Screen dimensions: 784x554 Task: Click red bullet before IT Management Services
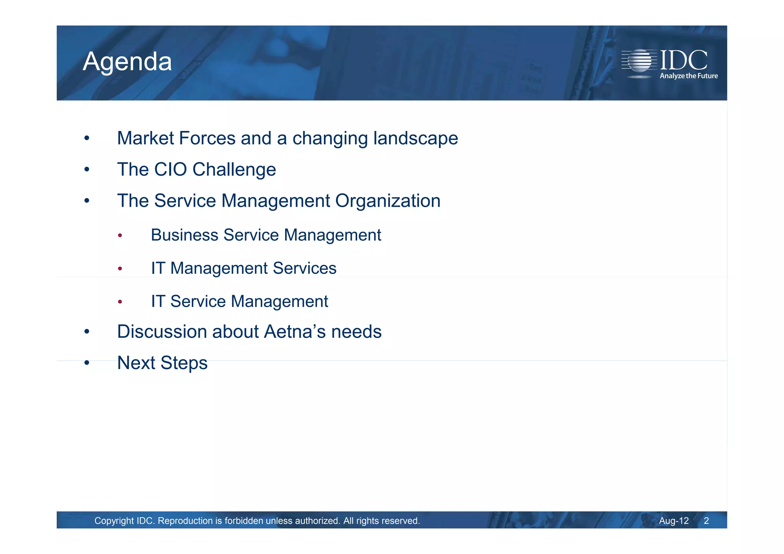[120, 269]
